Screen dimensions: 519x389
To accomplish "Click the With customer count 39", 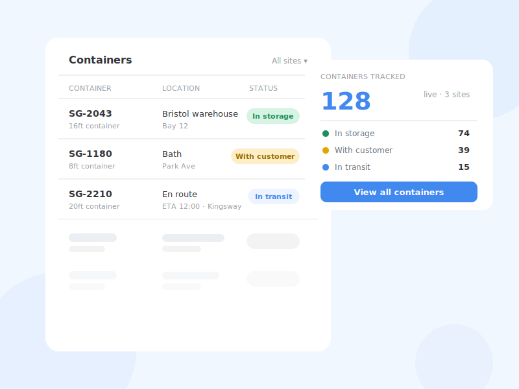I will tap(464, 150).
